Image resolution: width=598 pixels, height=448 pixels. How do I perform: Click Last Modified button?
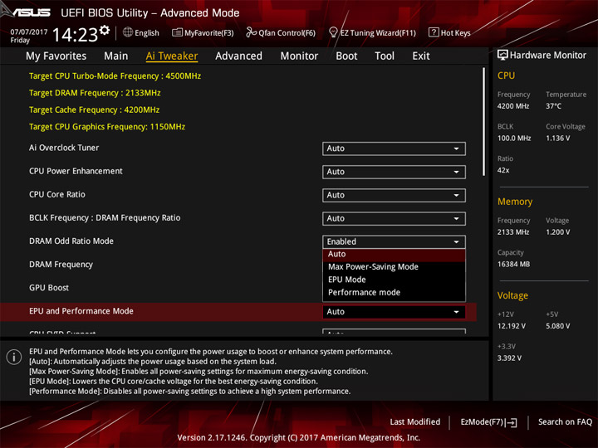click(415, 422)
